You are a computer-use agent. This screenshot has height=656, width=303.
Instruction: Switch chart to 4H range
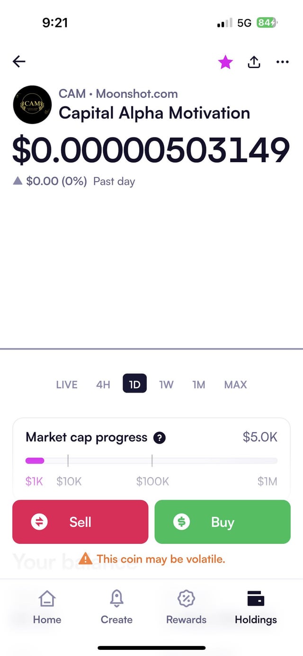click(103, 385)
